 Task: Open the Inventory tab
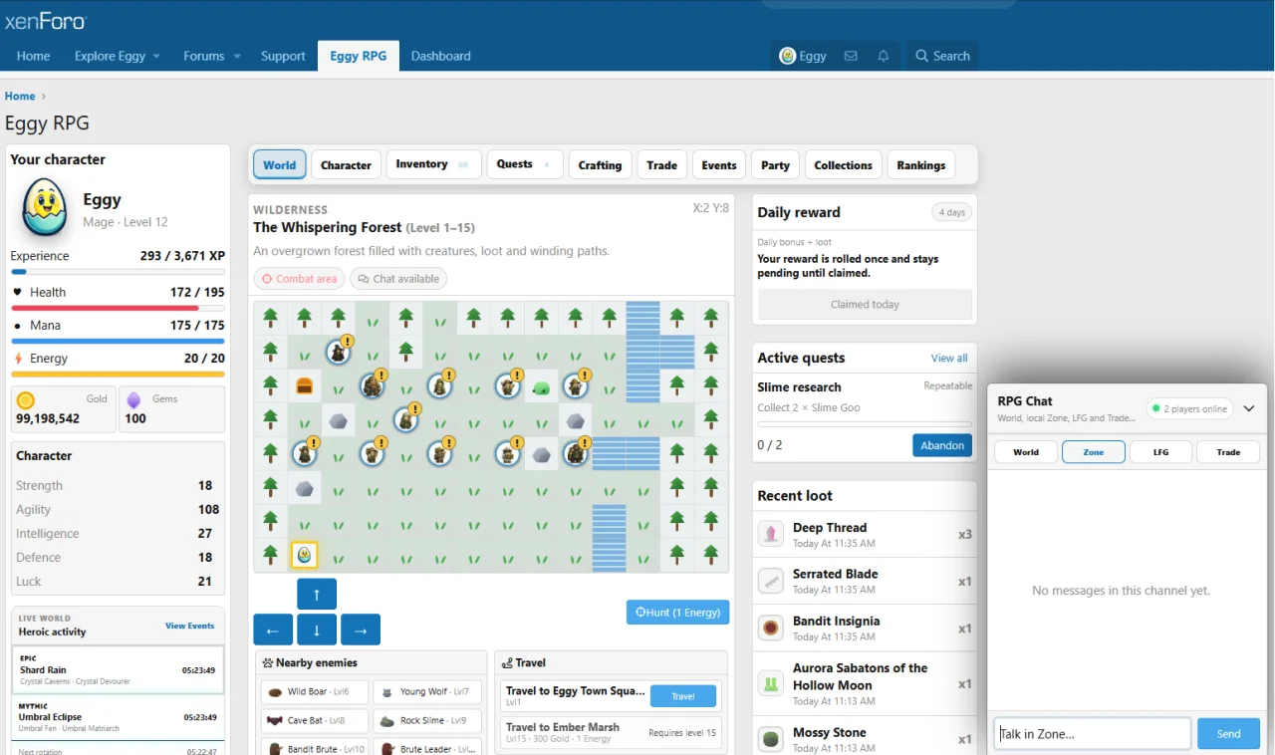pyautogui.click(x=433, y=164)
